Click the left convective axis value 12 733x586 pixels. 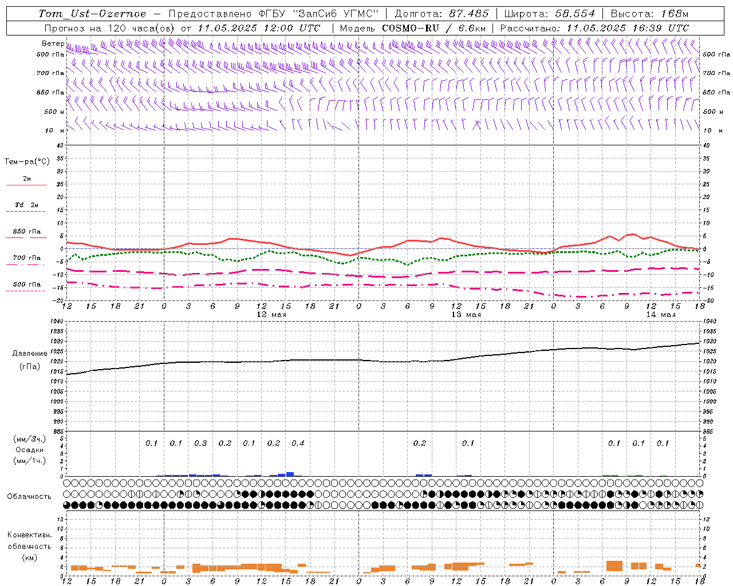click(x=61, y=519)
